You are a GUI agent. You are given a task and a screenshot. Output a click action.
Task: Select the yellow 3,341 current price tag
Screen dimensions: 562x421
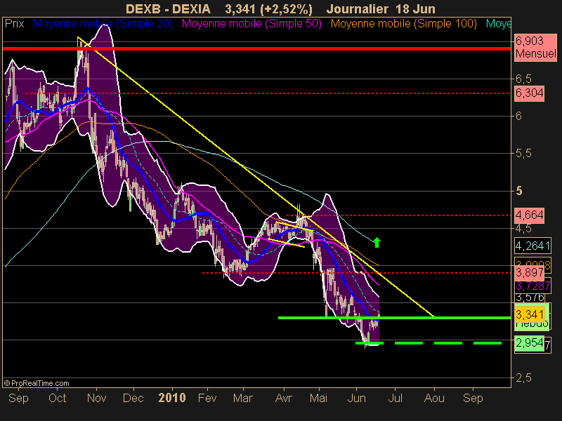pyautogui.click(x=530, y=314)
